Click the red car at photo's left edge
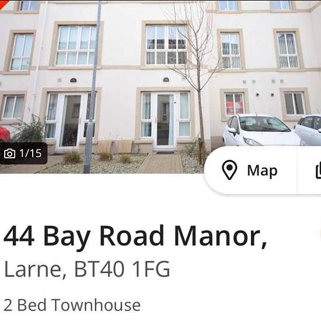This screenshot has height=321, width=321. click(x=5, y=134)
